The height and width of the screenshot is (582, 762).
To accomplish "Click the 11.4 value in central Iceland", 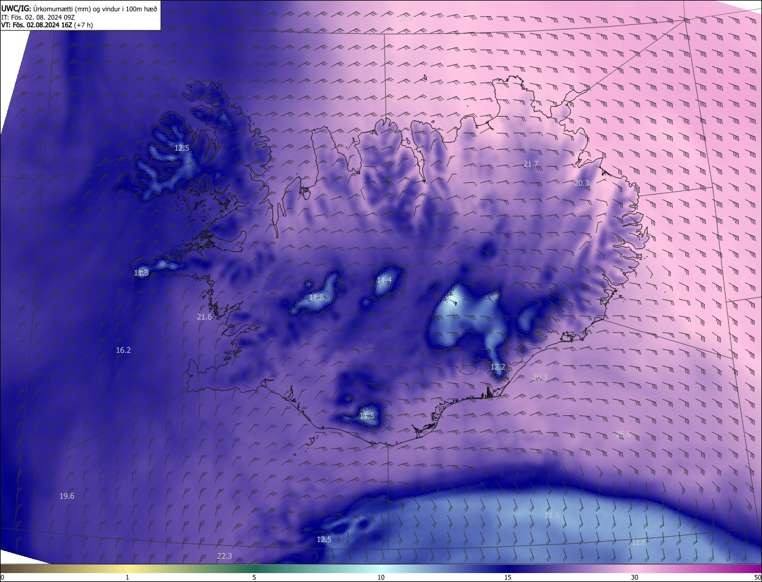I will pyautogui.click(x=384, y=280).
